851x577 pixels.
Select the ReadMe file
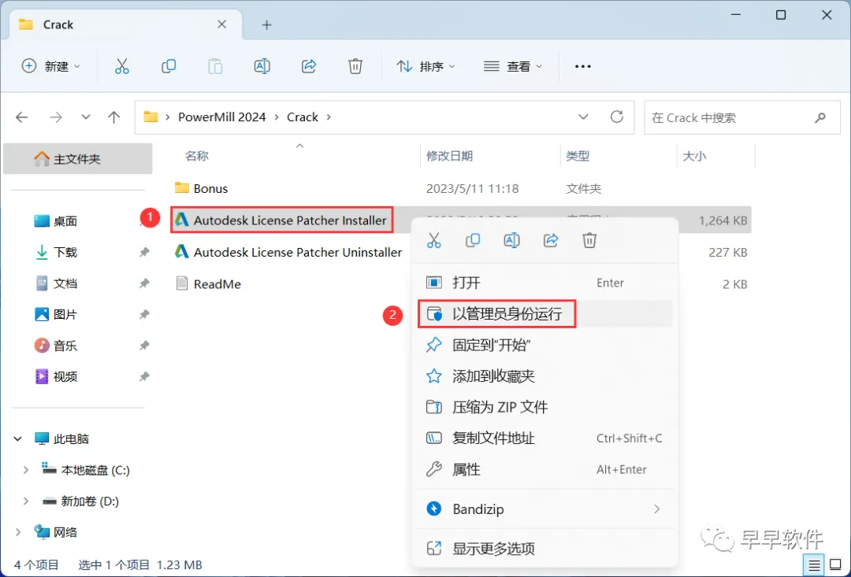(x=217, y=283)
